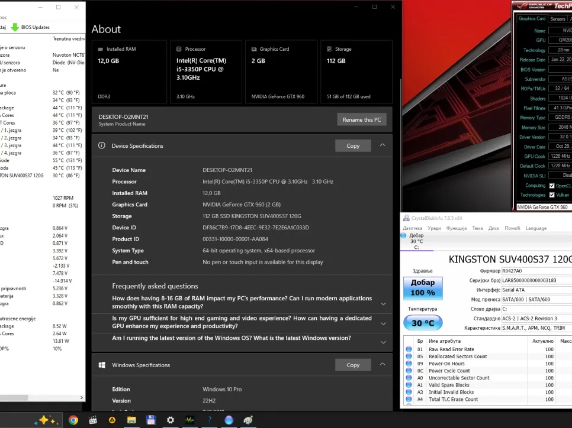Expand the latest Windows version FAQ question

point(383,342)
